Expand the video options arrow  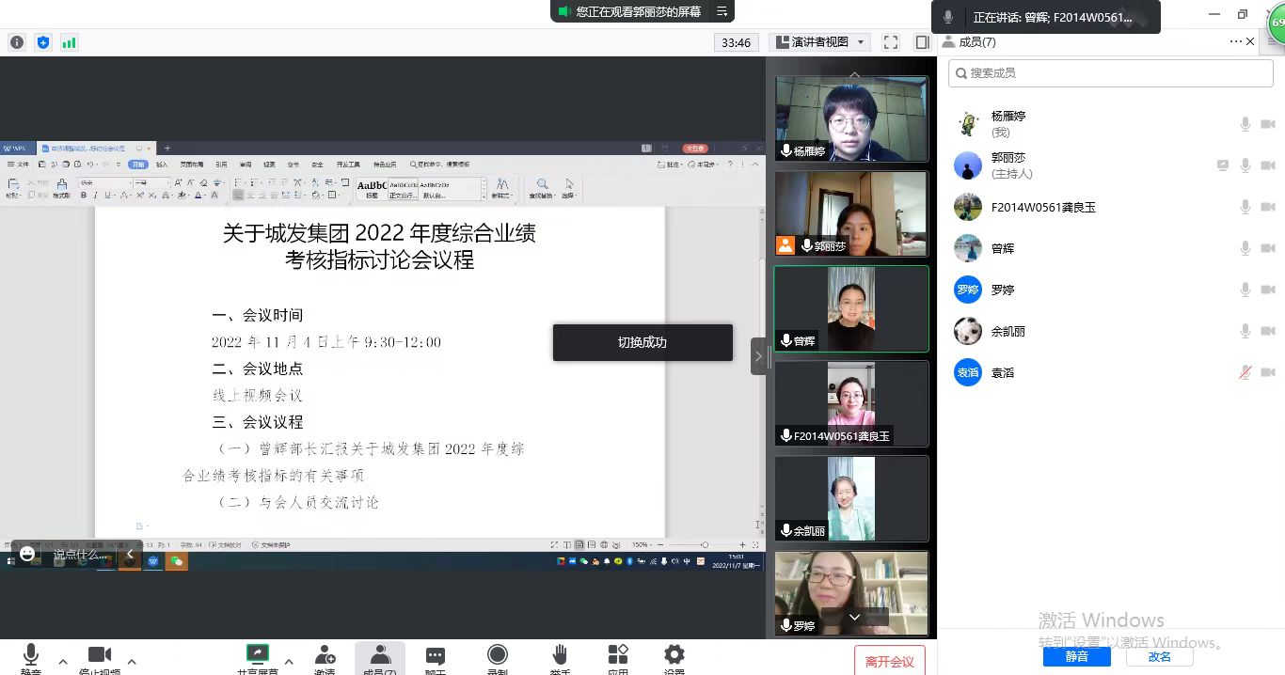pos(132,661)
